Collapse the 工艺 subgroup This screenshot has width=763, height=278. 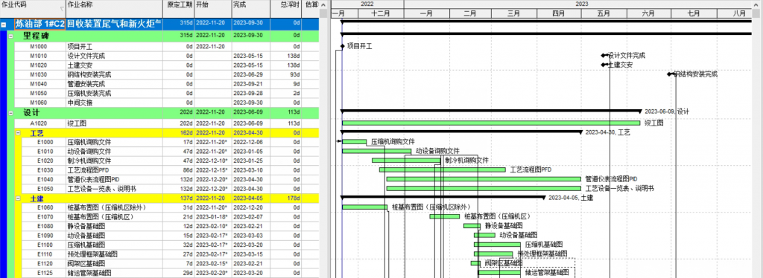tap(18, 133)
